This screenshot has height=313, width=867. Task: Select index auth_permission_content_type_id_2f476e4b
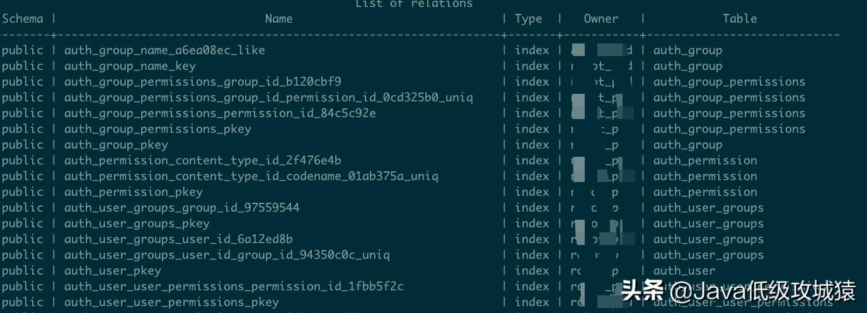tap(203, 161)
